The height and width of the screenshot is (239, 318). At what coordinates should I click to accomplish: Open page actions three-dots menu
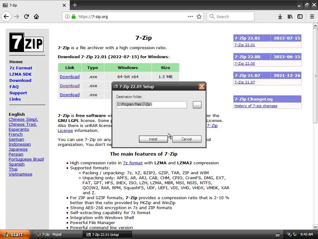click(x=190, y=16)
